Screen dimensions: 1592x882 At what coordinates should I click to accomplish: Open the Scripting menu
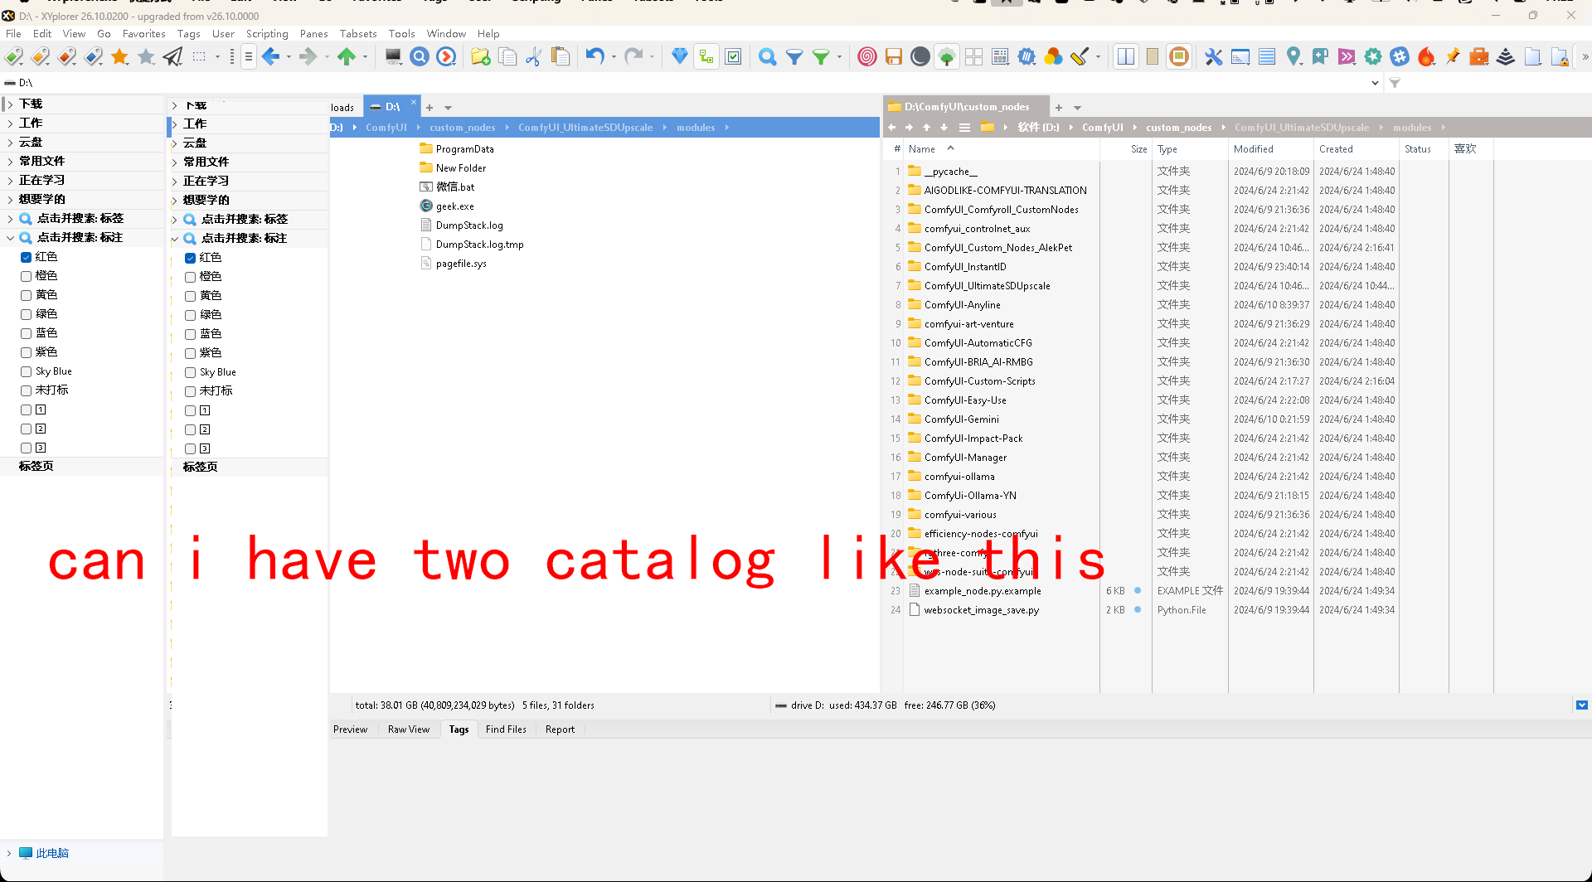tap(267, 34)
